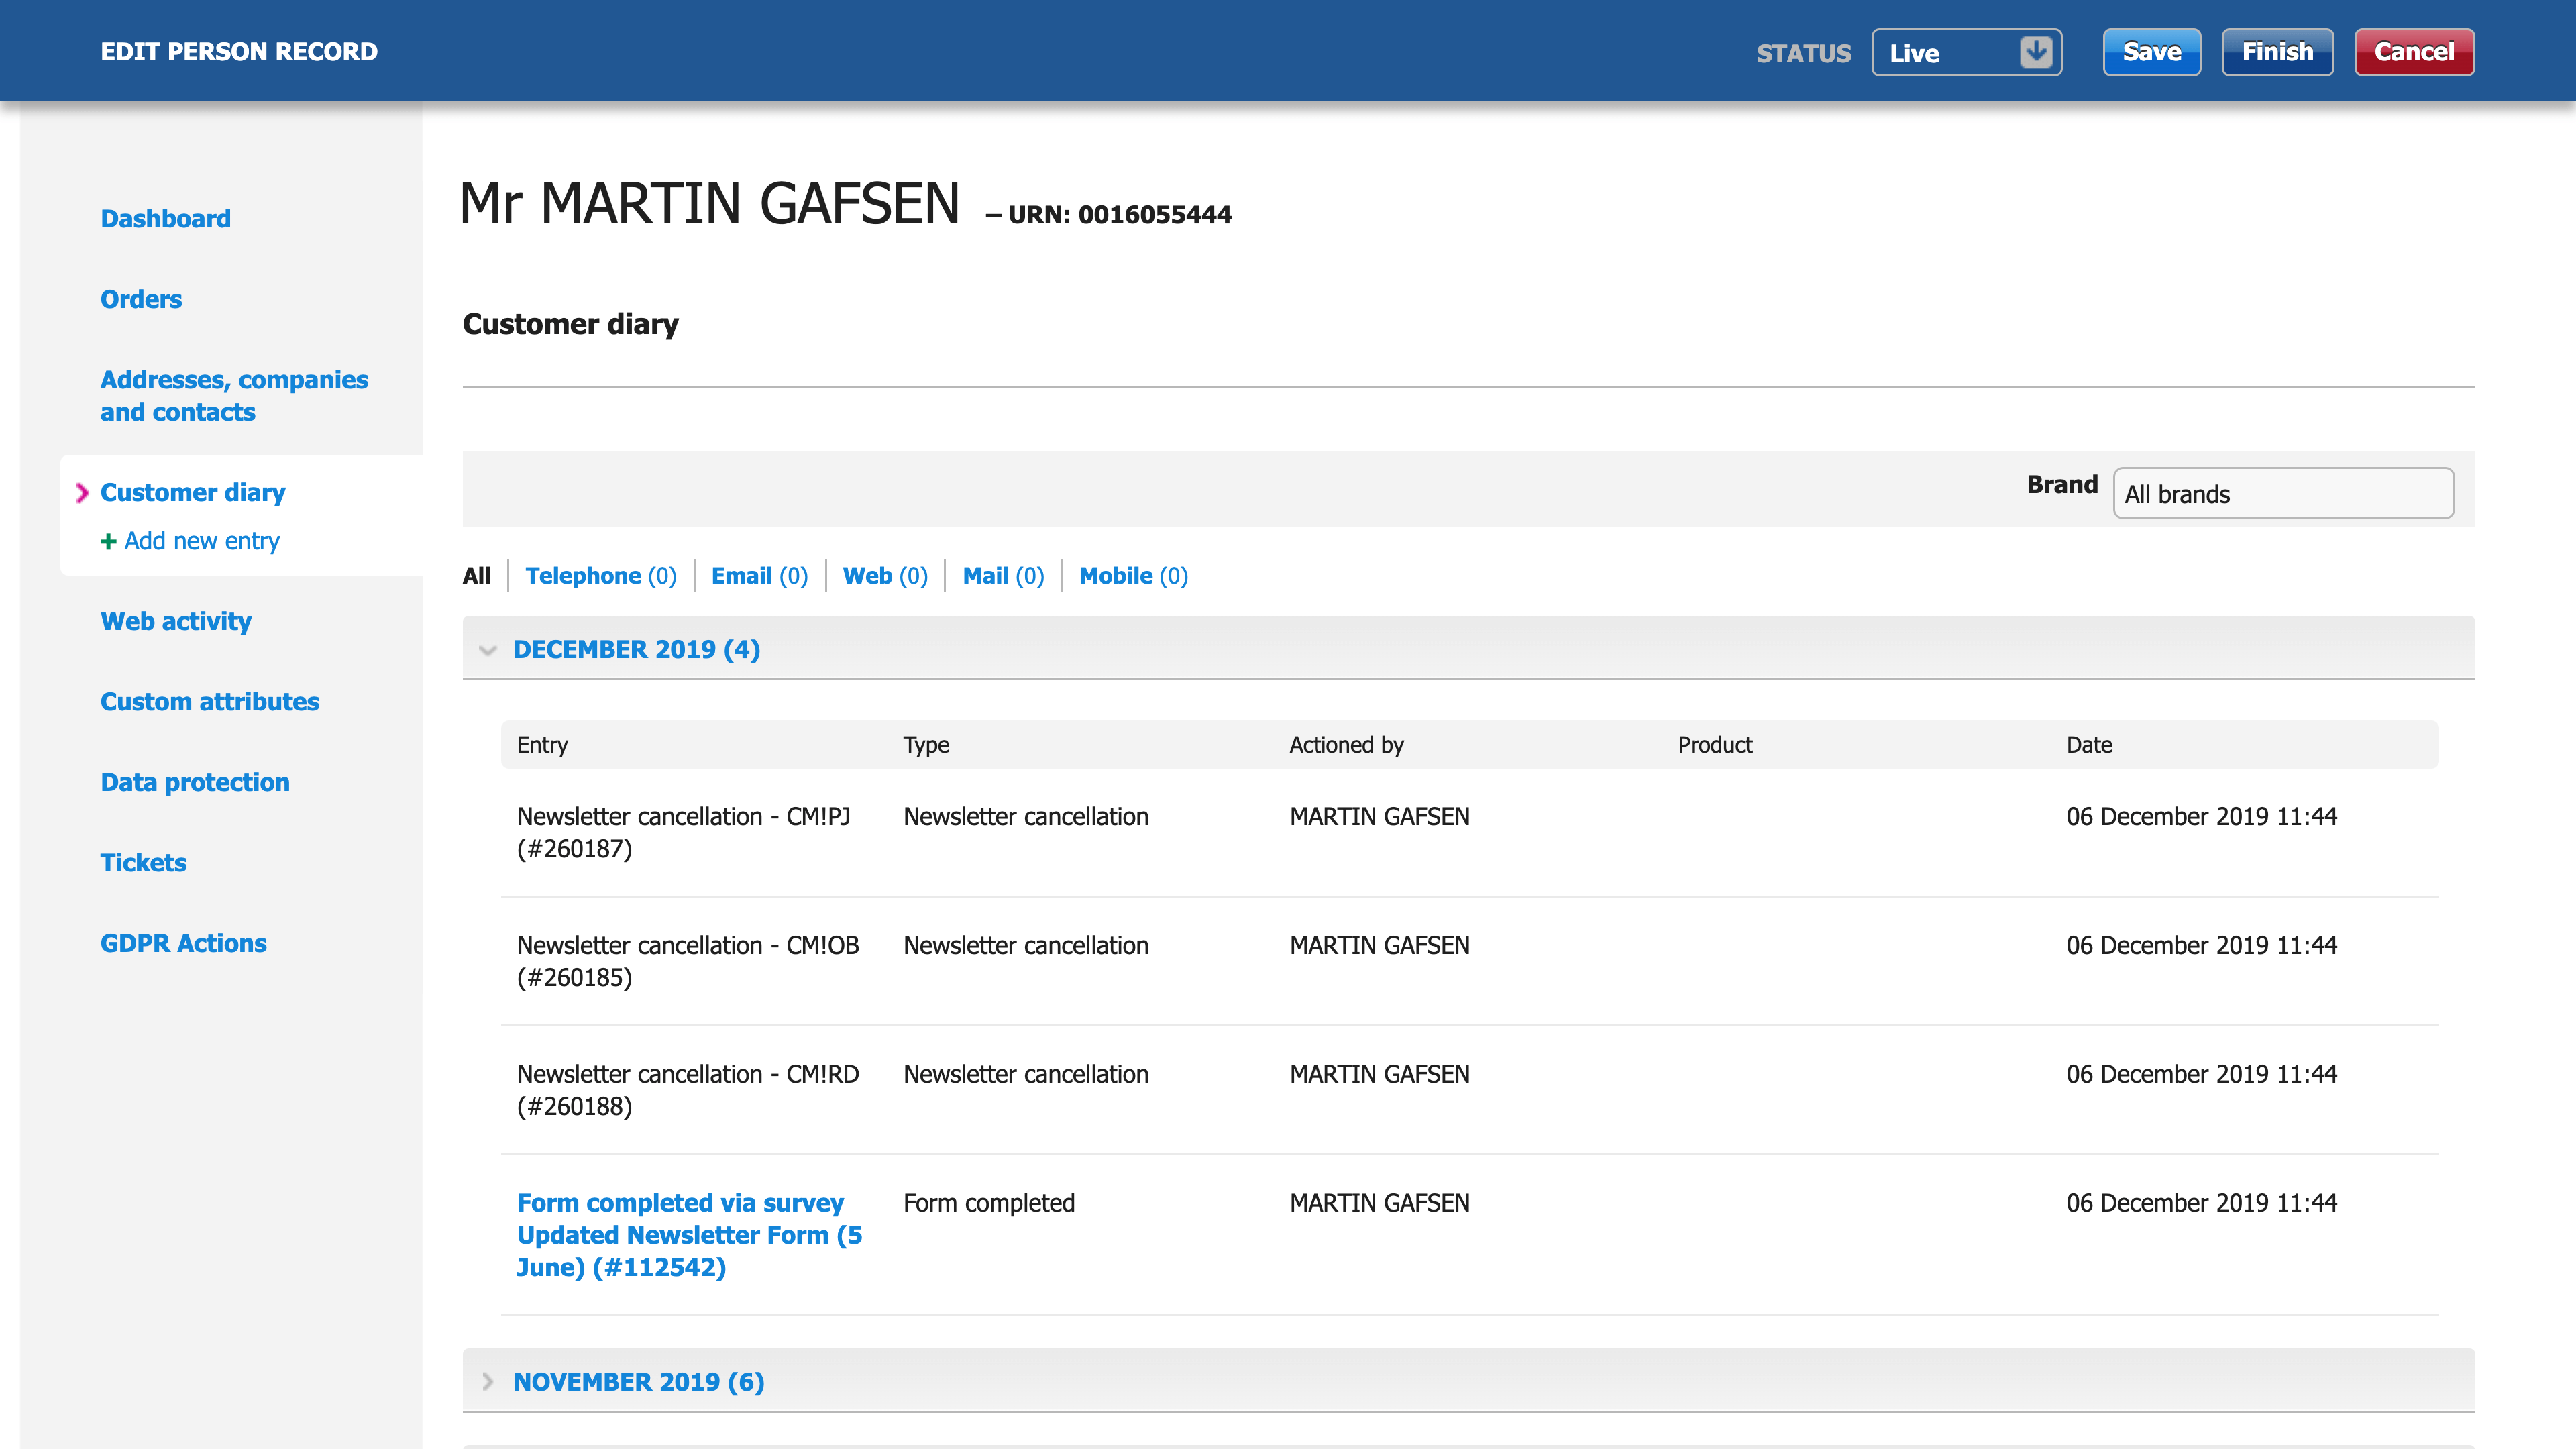Image resolution: width=2576 pixels, height=1449 pixels.
Task: Navigate to GDPR Actions
Action: [183, 943]
